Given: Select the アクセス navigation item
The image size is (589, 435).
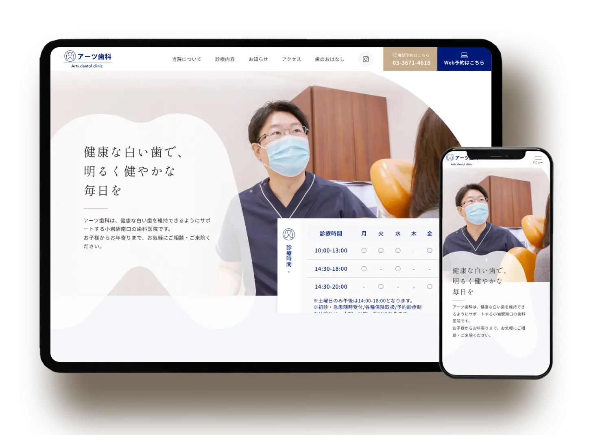Looking at the screenshot, I should pos(291,59).
